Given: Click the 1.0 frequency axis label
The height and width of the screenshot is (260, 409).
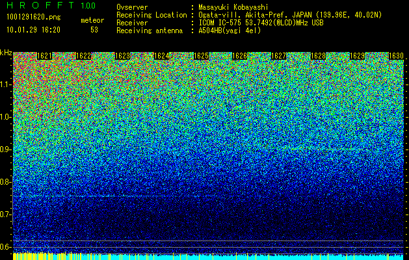Looking at the screenshot, I should tap(5, 117).
